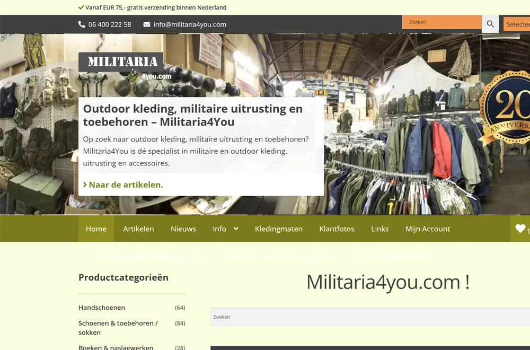This screenshot has height=350, width=530.
Task: Click the Militaria4you.com ! page heading
Action: tap(388, 282)
